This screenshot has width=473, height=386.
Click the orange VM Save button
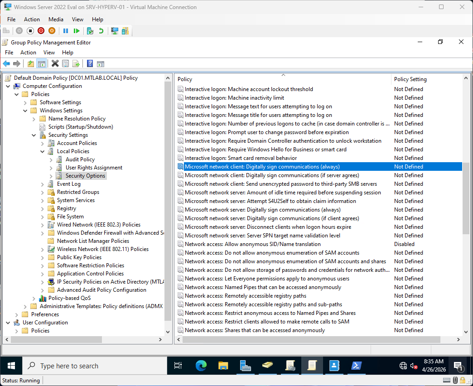tap(52, 31)
